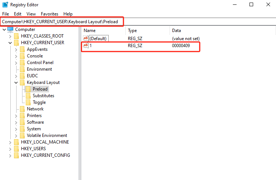Expand the Console key

pos(16,56)
